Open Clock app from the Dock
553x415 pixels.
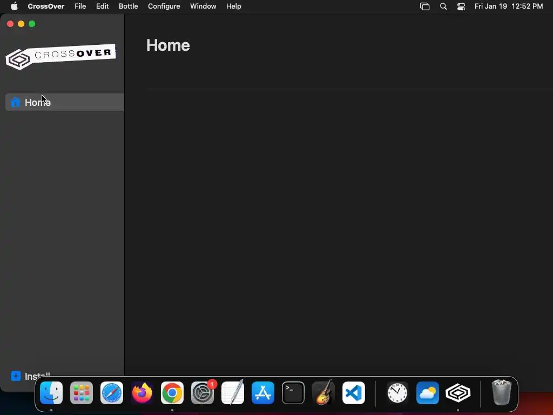tap(397, 393)
